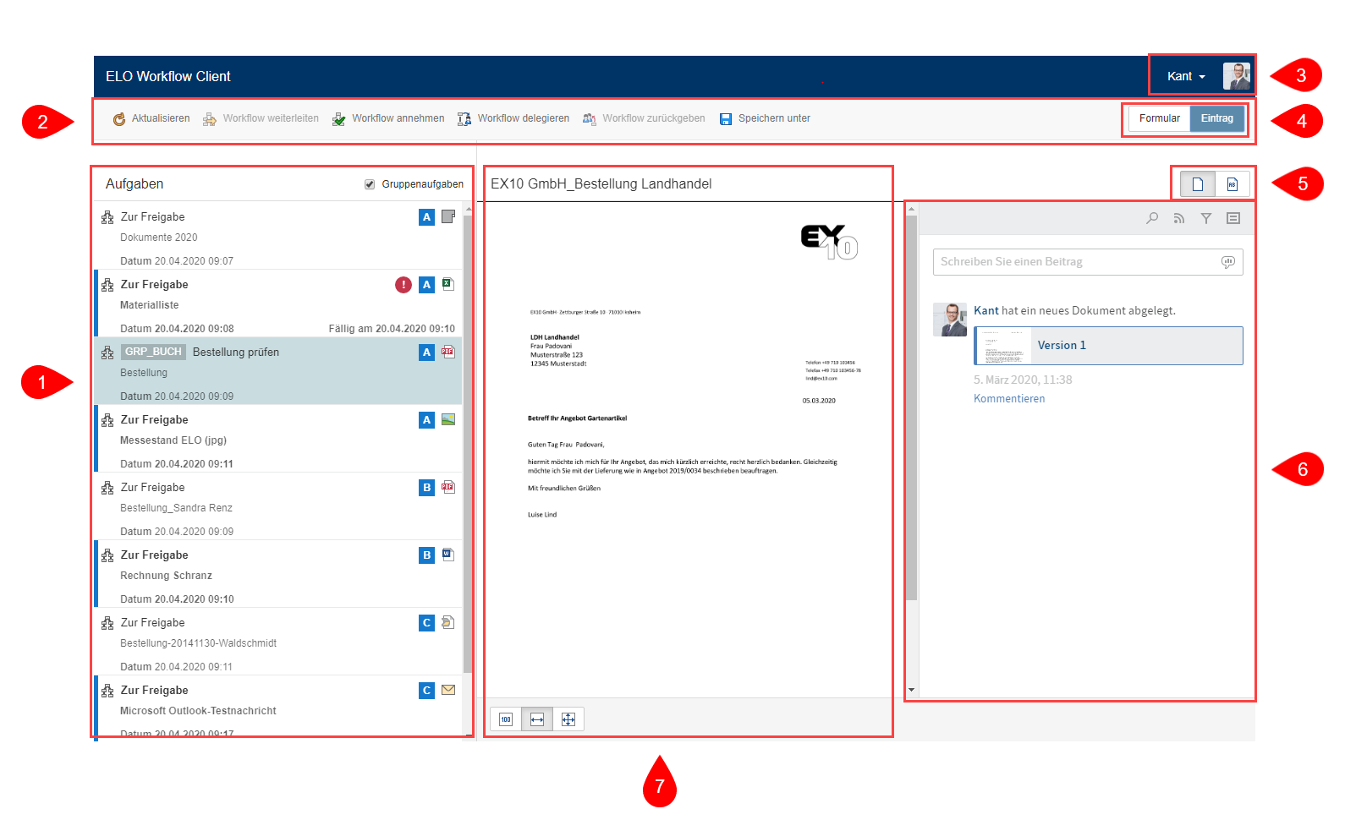Open the feed list options icon

[x=1233, y=218]
